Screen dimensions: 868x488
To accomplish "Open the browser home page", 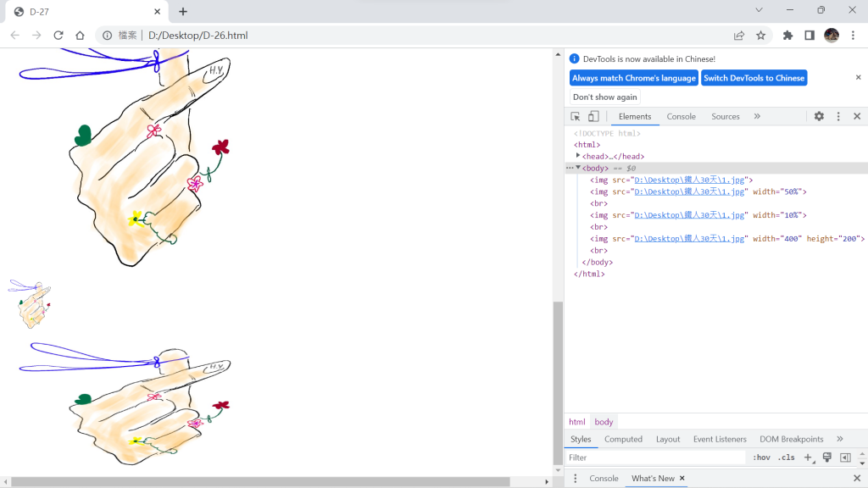I will [80, 36].
